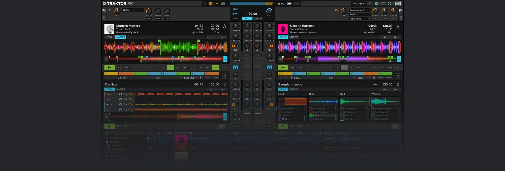Click SPR button in FX unit 1
Screen dimensions: 505x171
click(x=167, y=19)
